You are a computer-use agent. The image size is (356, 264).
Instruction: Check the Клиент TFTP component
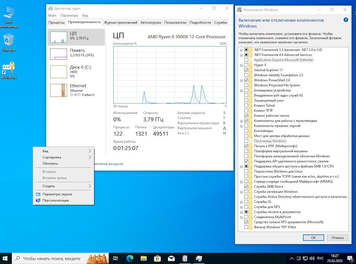pyautogui.click(x=246, y=111)
